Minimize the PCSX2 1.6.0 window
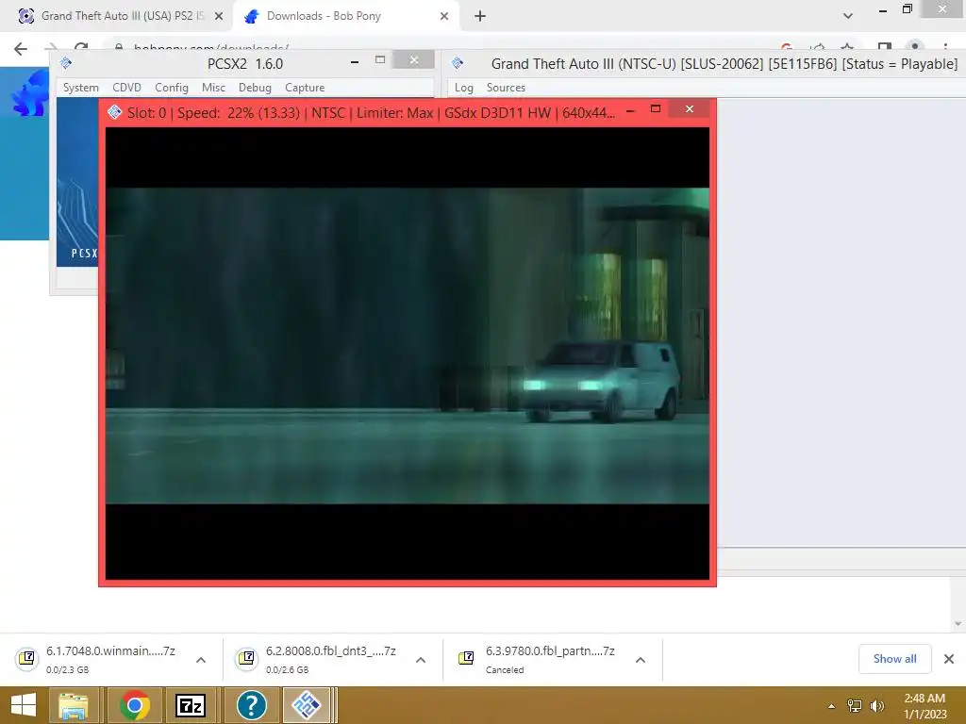The height and width of the screenshot is (724, 966). [x=355, y=61]
